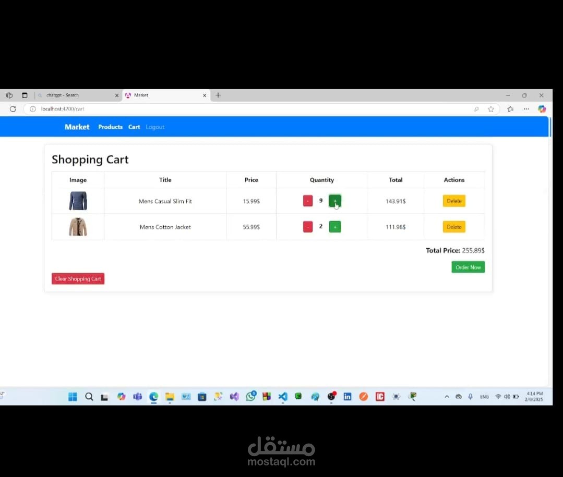Clear the shopping cart
This screenshot has width=563, height=477.
[x=78, y=278]
